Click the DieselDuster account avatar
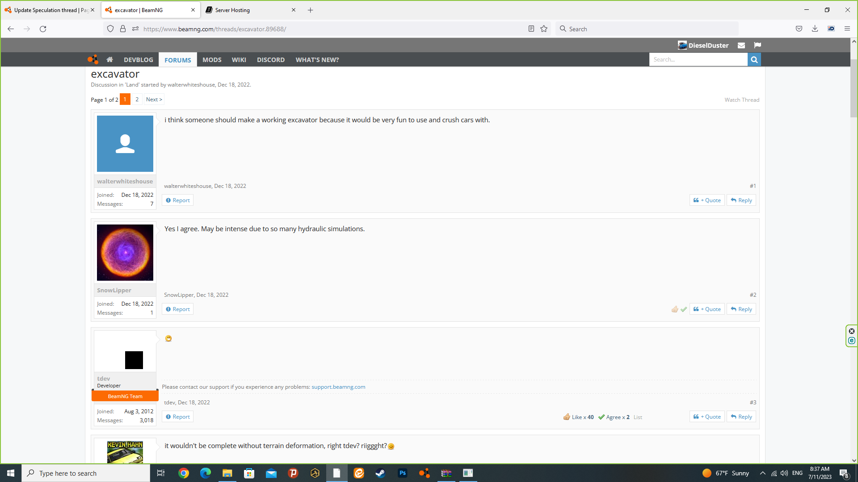Viewport: 858px width, 482px height. (x=682, y=45)
